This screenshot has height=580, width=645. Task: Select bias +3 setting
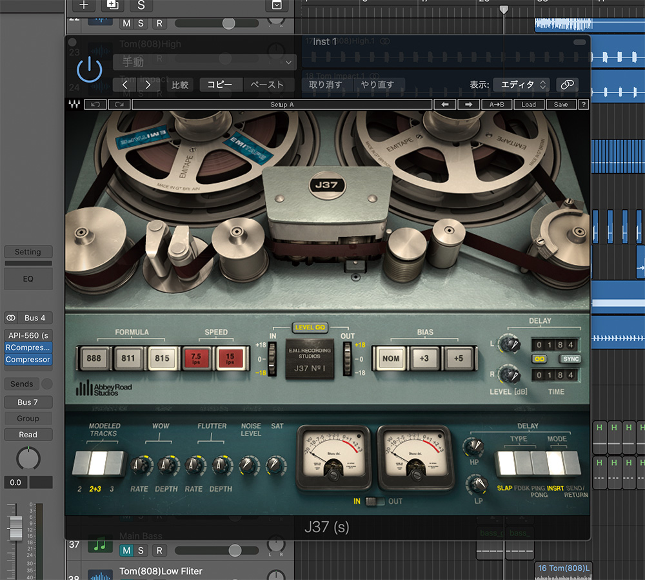pos(424,358)
